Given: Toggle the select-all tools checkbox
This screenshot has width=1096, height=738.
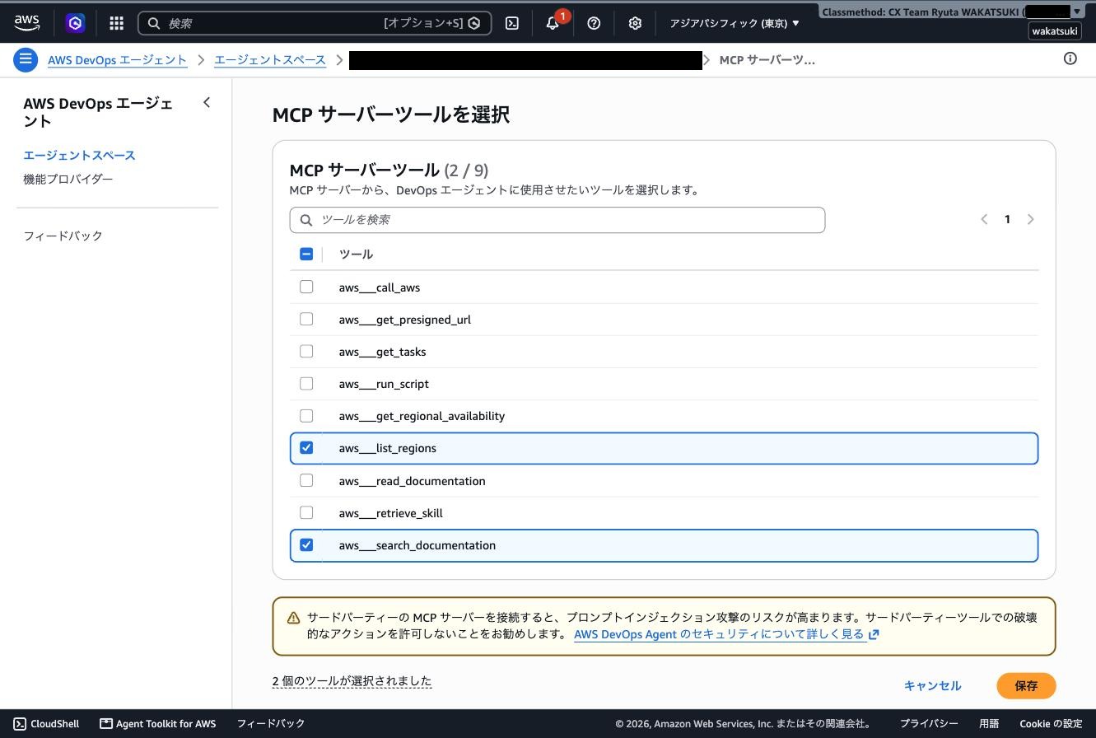Looking at the screenshot, I should pyautogui.click(x=306, y=254).
